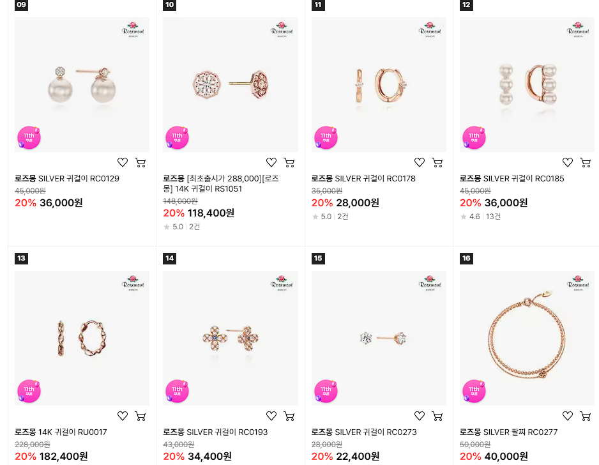599x465 pixels.
Task: Open 로즈몽 SILVER 귀걸이 RC0178 title link
Action: (363, 178)
